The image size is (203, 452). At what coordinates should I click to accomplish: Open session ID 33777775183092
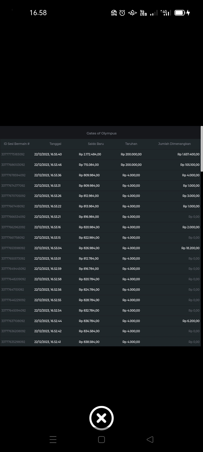[13, 154]
